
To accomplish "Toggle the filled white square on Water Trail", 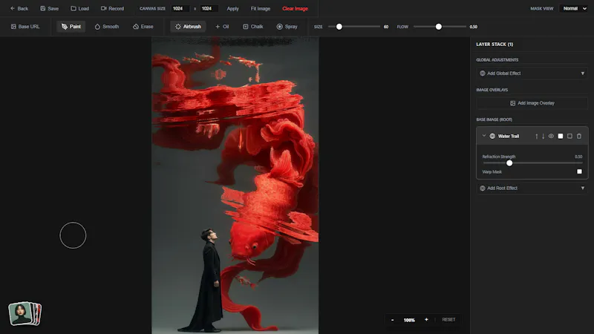I will point(561,136).
